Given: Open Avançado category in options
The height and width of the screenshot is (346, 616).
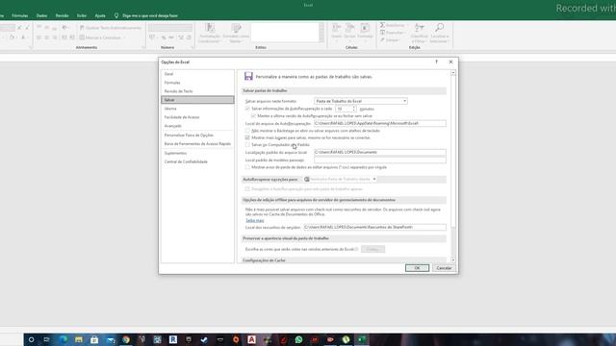Looking at the screenshot, I should (173, 126).
